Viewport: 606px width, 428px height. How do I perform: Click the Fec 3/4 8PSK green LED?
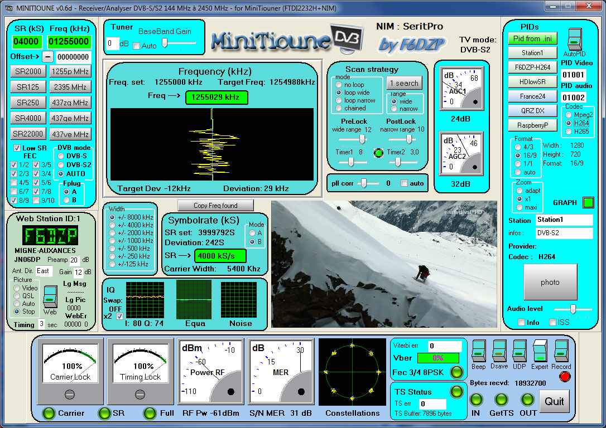pyautogui.click(x=456, y=372)
